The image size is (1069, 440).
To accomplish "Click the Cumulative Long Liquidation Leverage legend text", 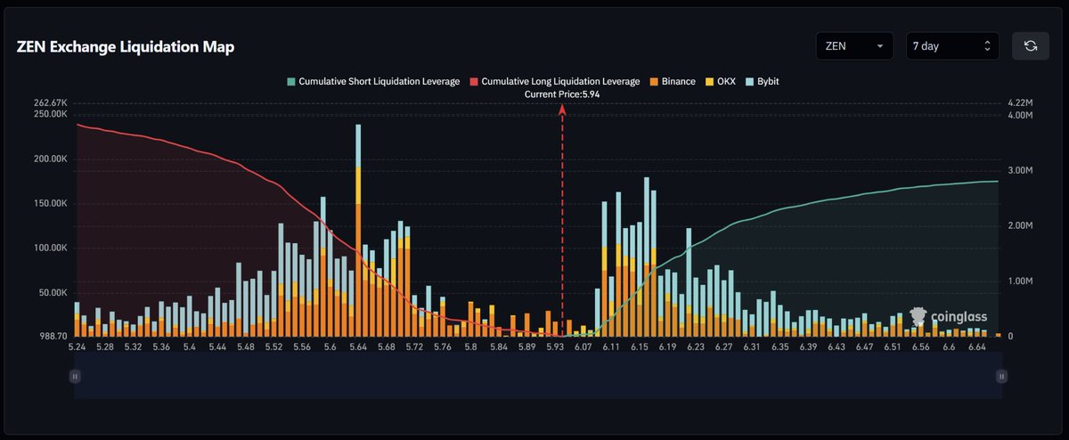I will click(x=560, y=81).
